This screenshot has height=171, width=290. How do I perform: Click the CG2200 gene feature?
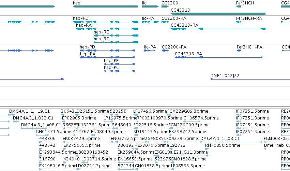[x=165, y=6]
